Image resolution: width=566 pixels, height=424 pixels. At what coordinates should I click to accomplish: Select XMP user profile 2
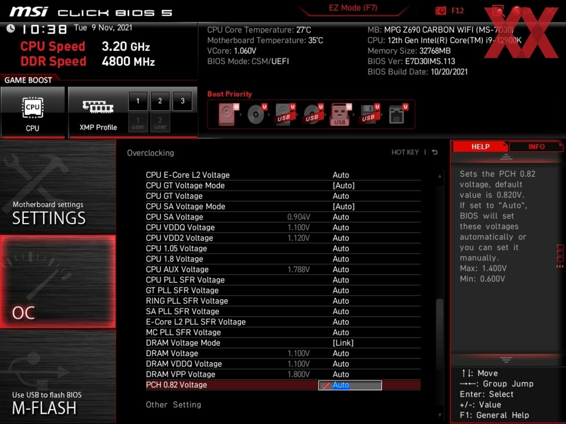click(x=160, y=123)
